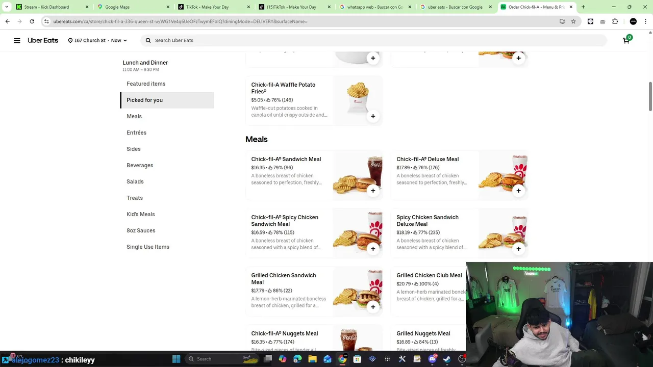Viewport: 653px width, 367px height.
Task: Add Chick-fil-A Sandwich Meal to cart
Action: click(x=373, y=191)
